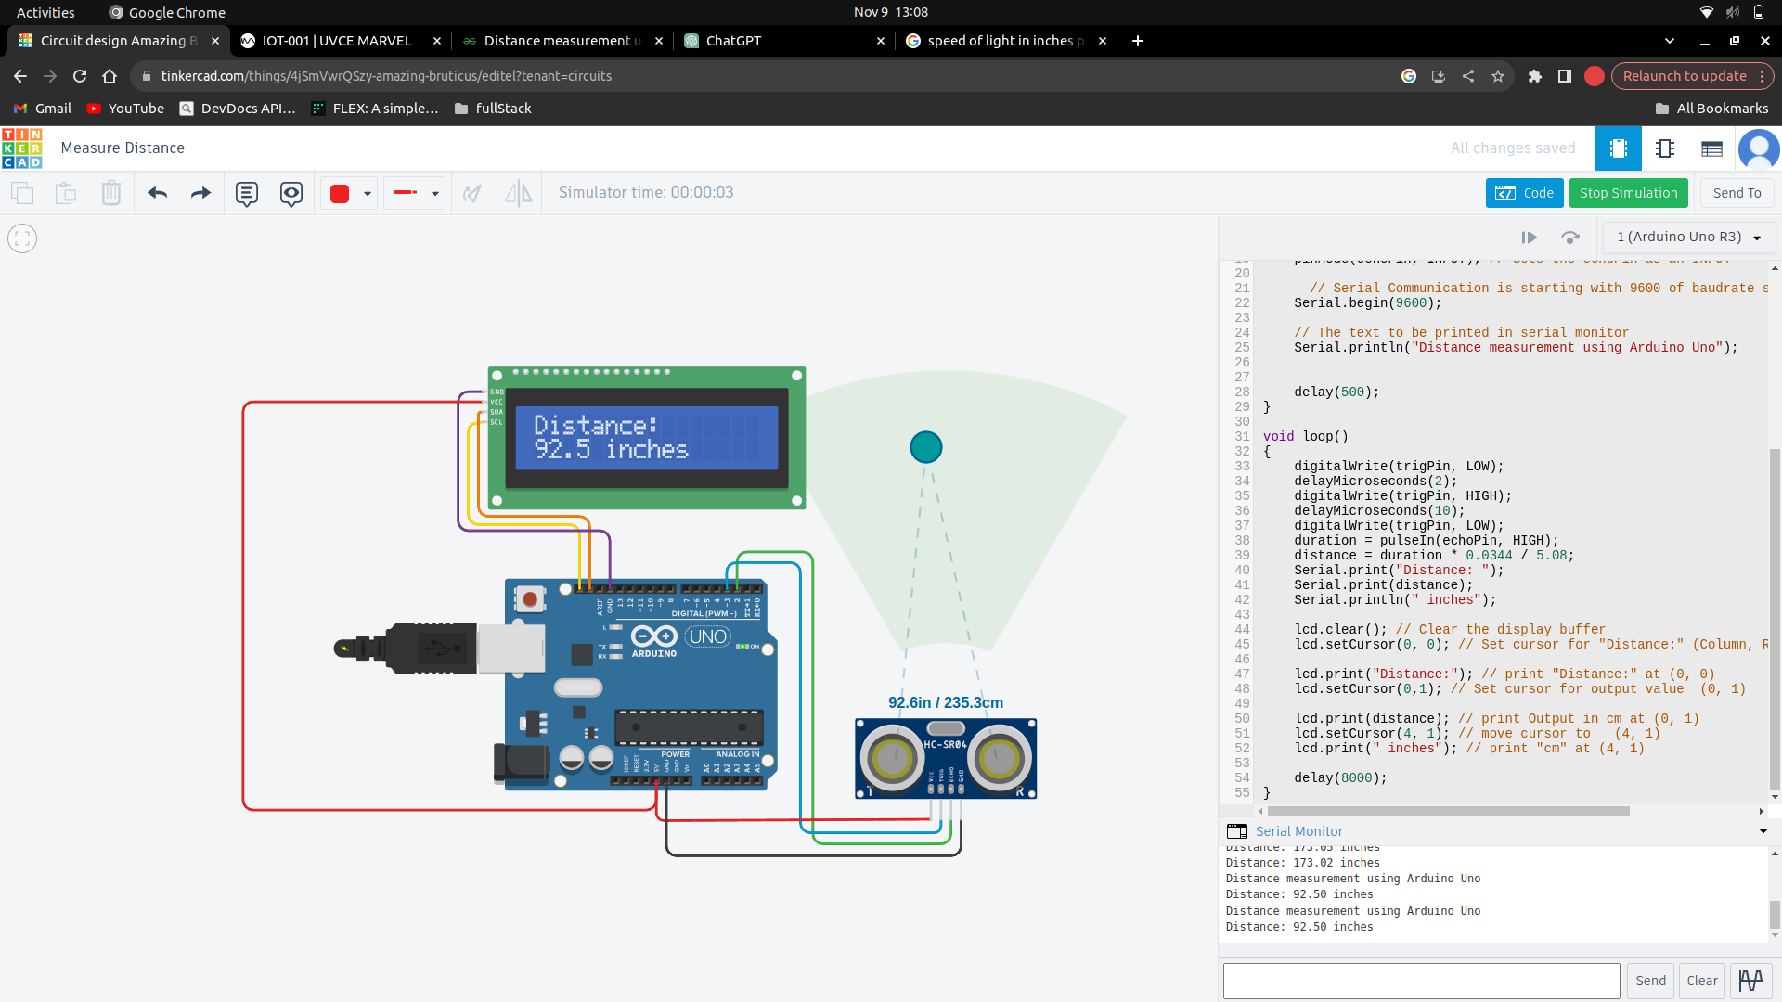This screenshot has height=1002, width=1782.
Task: Go back in browser history
Action: click(20, 76)
